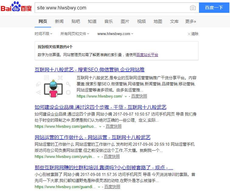The width and height of the screenshot is (230, 193).
Task: Open the 百度站长平台 link
Action: tap(147, 55)
